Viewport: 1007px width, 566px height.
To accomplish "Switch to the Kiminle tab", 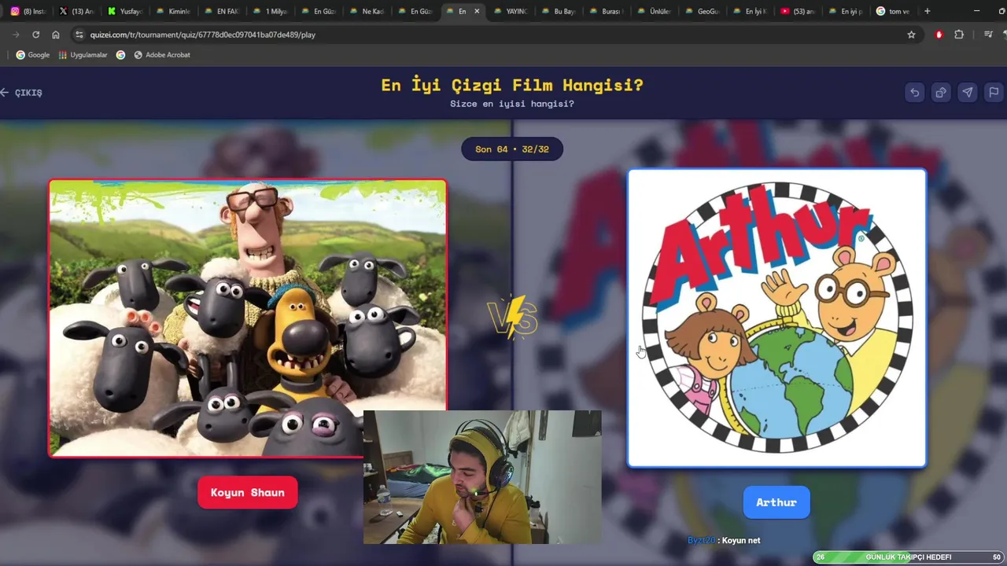I will (173, 11).
